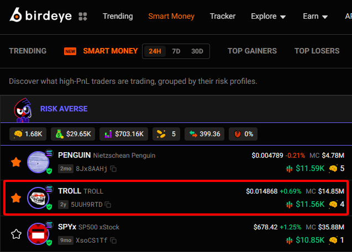This screenshot has height=252, width=352.
Task: Click the -0.21% change on PENGUIN
Action: pyautogui.click(x=295, y=156)
